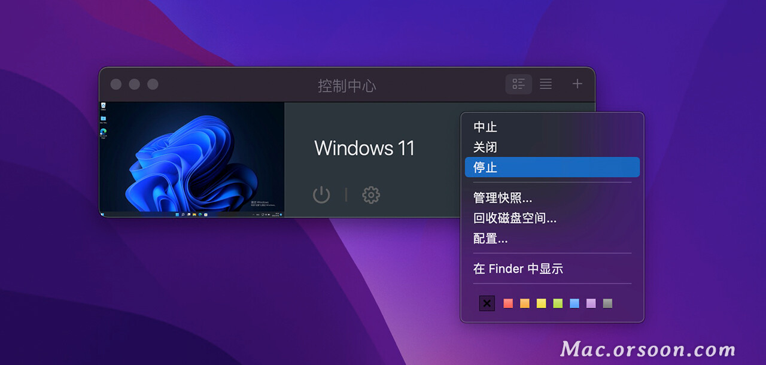Pick the purple color tag

point(591,303)
